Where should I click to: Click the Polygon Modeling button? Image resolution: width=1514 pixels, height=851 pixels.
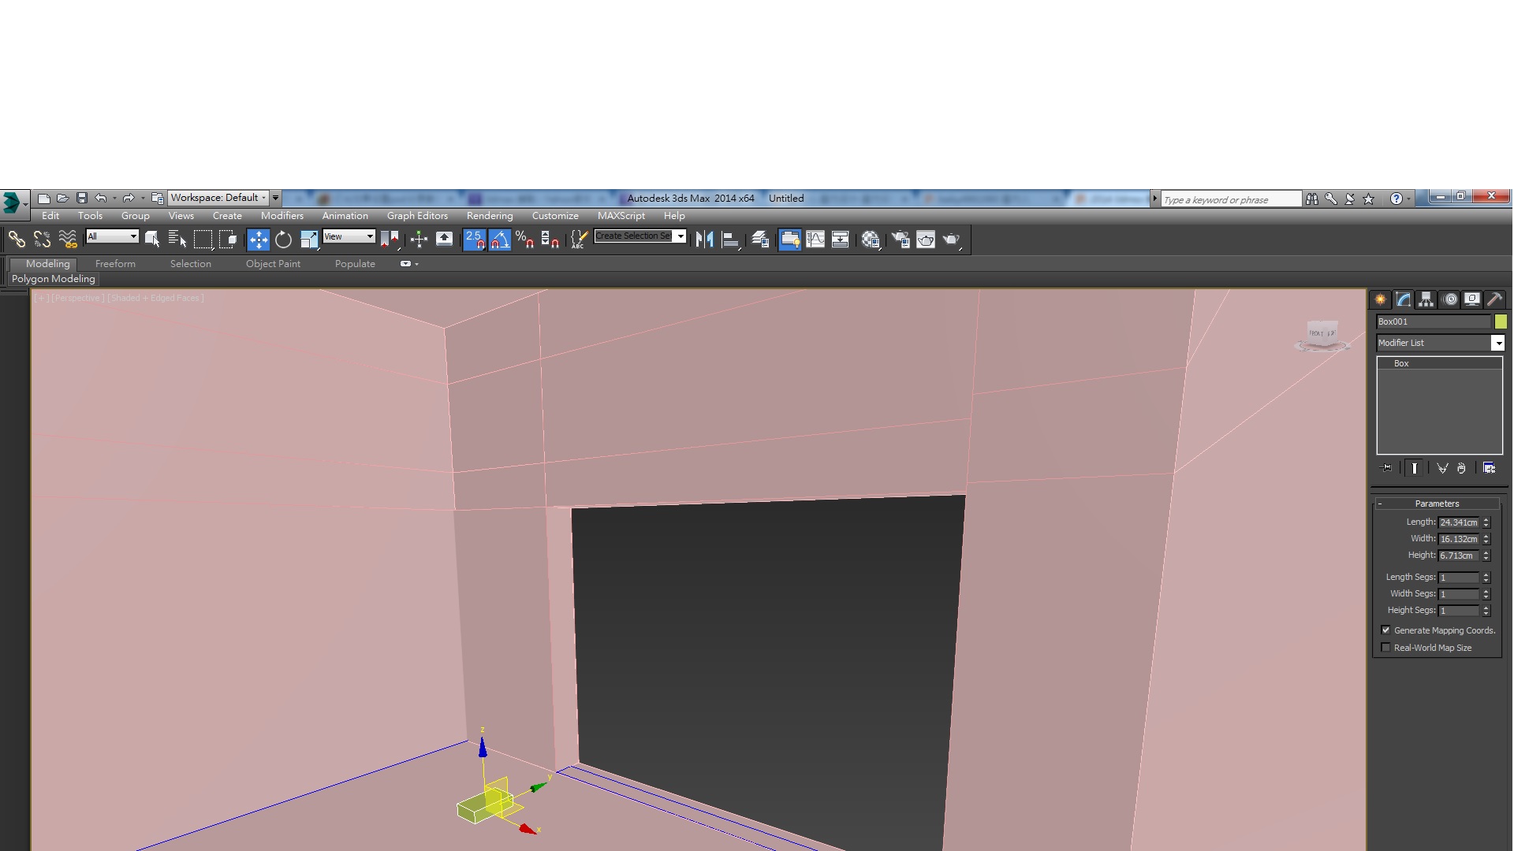coord(53,279)
